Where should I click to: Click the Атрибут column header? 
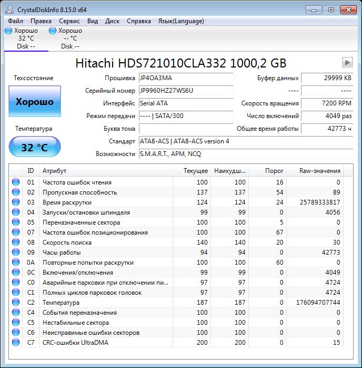pyautogui.click(x=106, y=171)
